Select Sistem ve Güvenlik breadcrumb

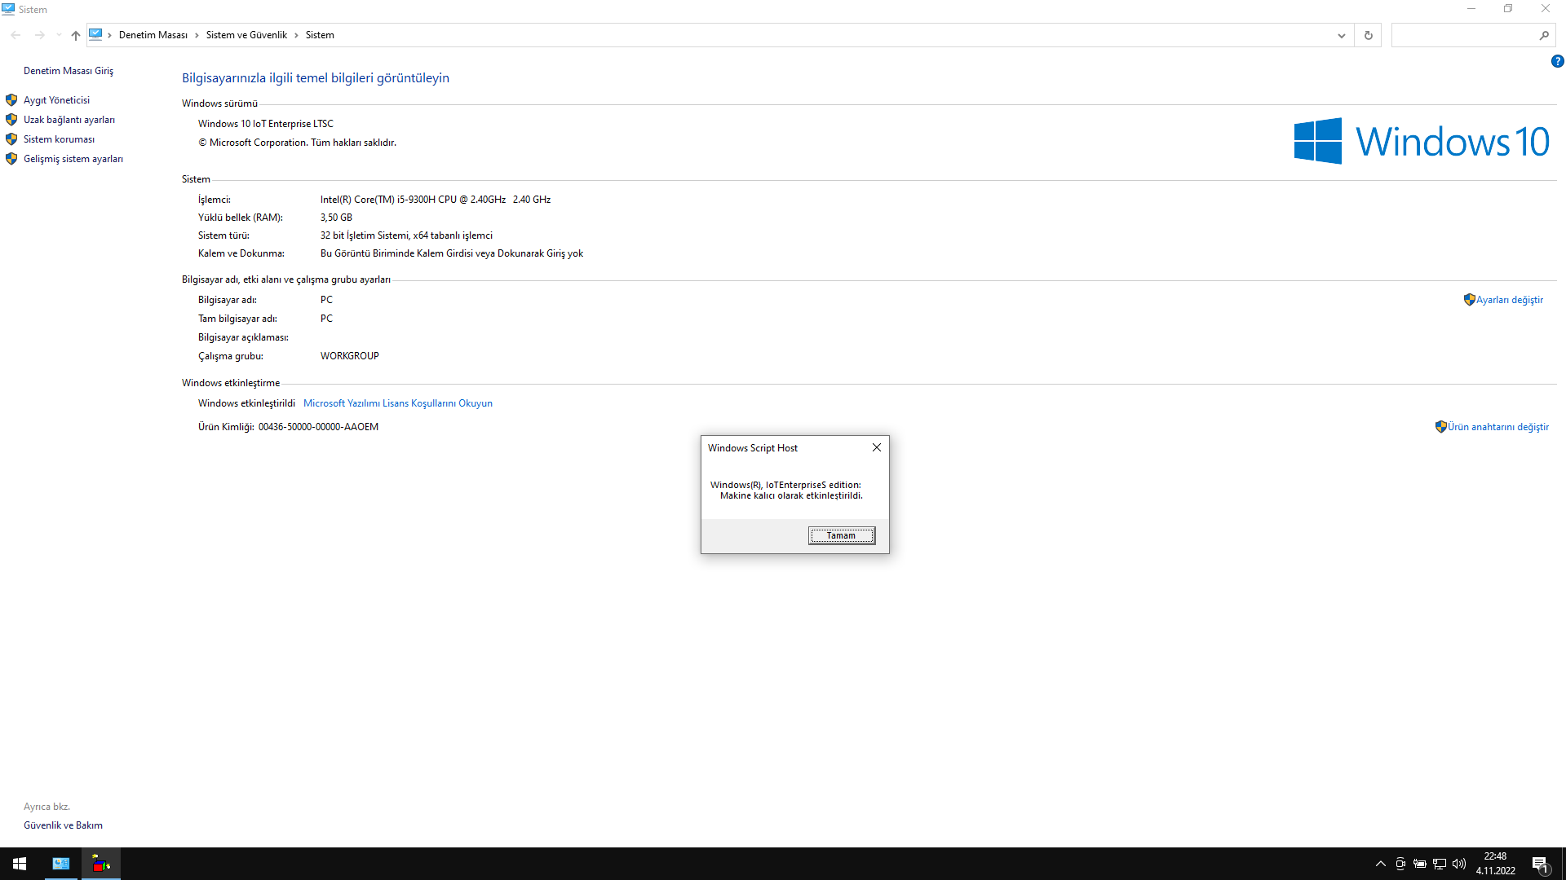pos(246,35)
